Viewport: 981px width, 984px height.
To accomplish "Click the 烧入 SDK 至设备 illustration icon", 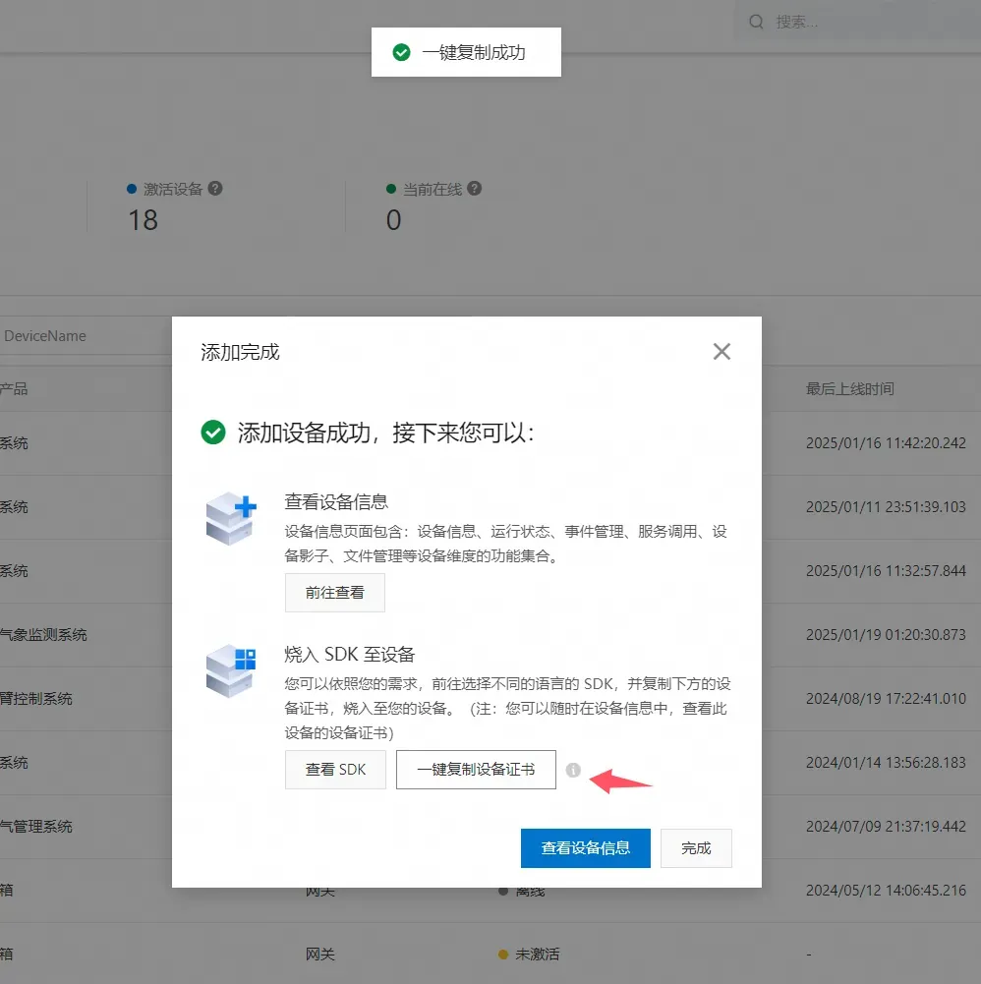I will pyautogui.click(x=231, y=670).
